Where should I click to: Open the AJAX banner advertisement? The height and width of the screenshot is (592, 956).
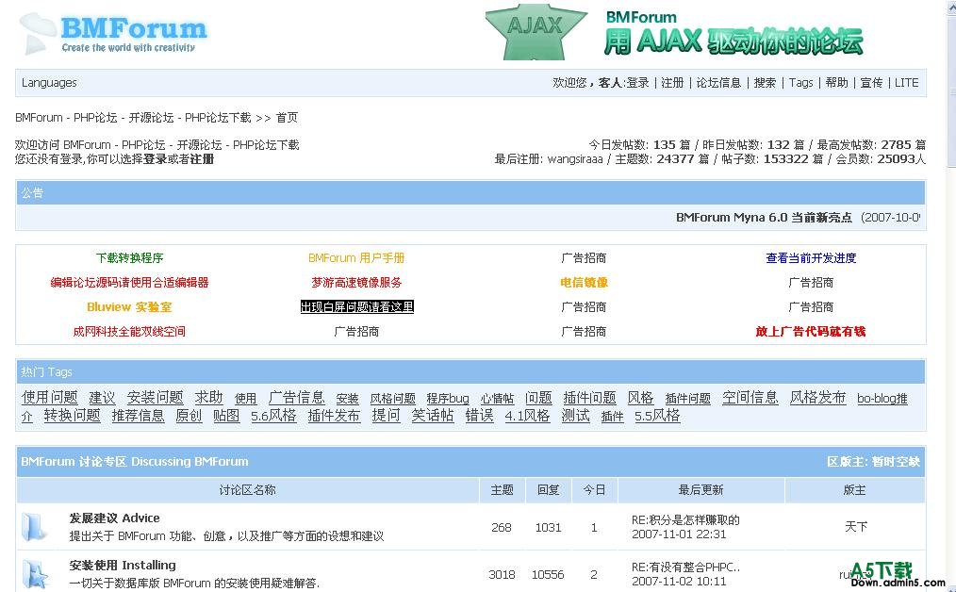tap(674, 32)
